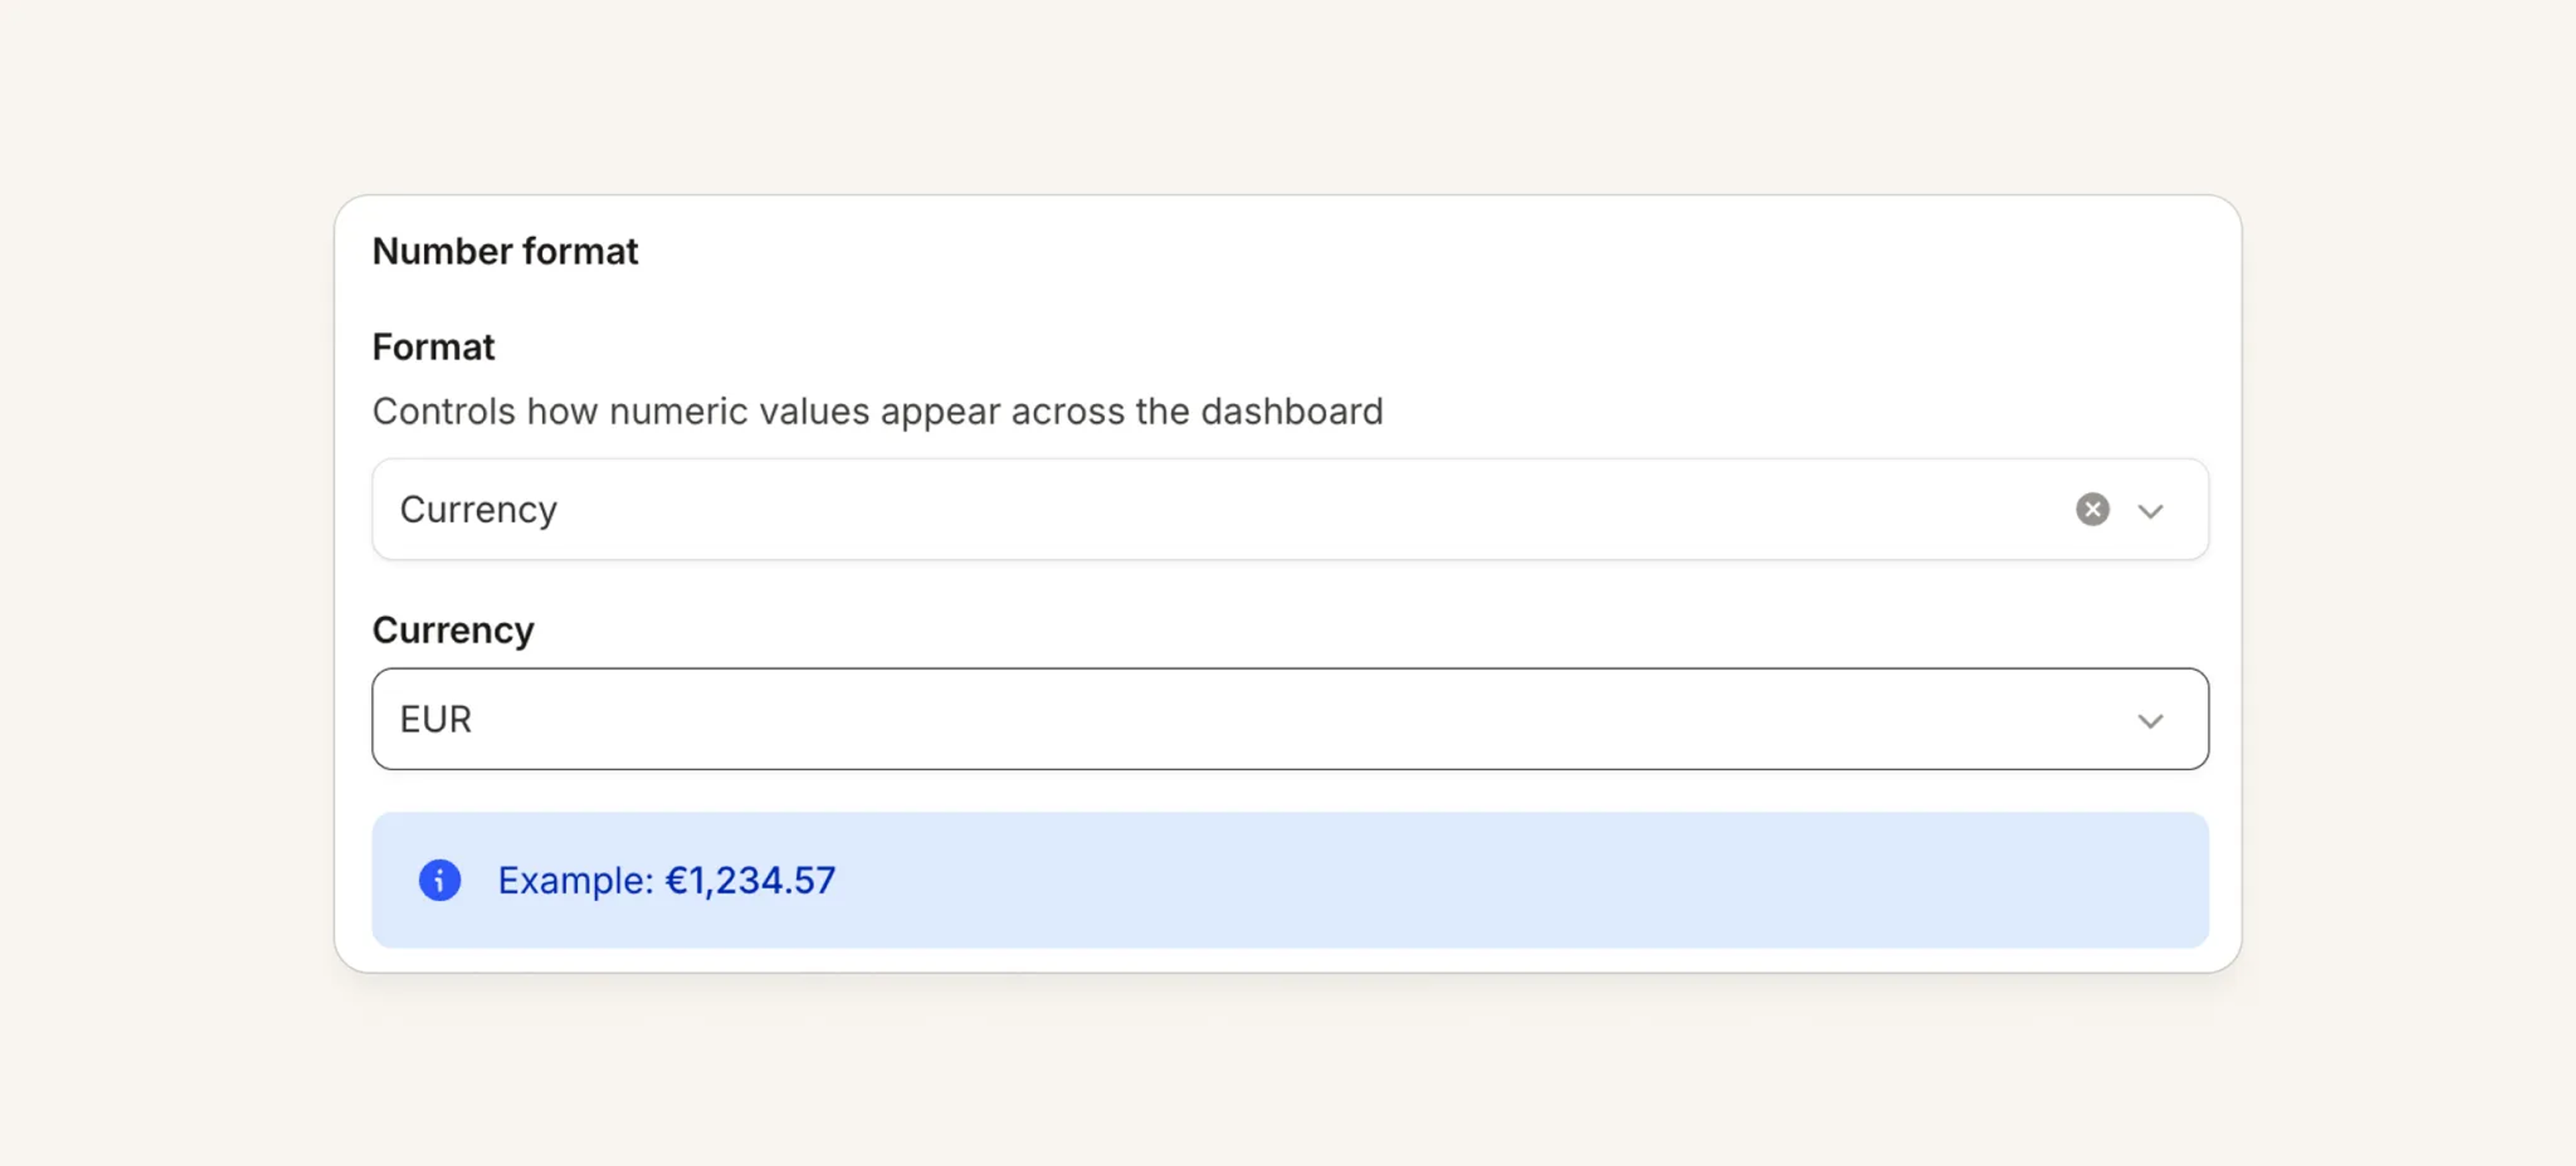Click the empty area of the blue example banner
2576x1166 pixels.
pos(1500,880)
